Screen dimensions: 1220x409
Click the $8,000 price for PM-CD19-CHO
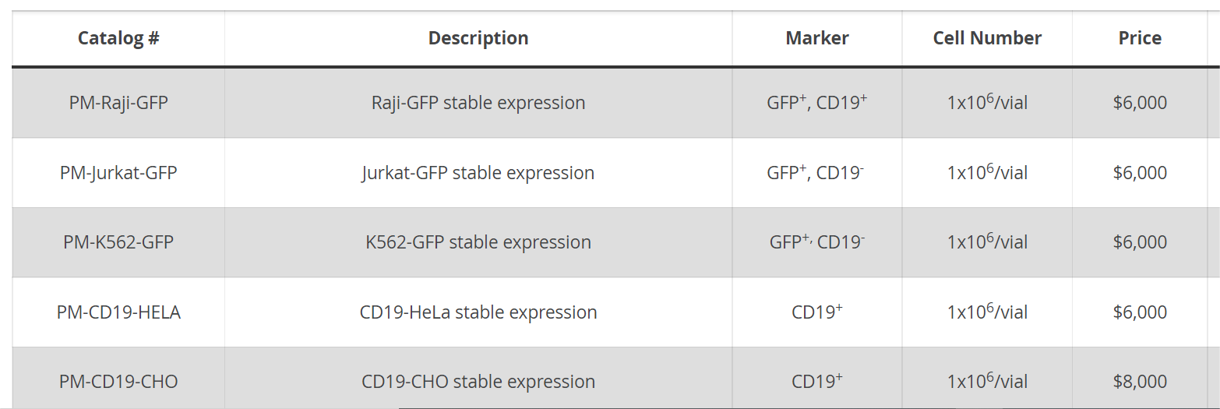point(1140,382)
